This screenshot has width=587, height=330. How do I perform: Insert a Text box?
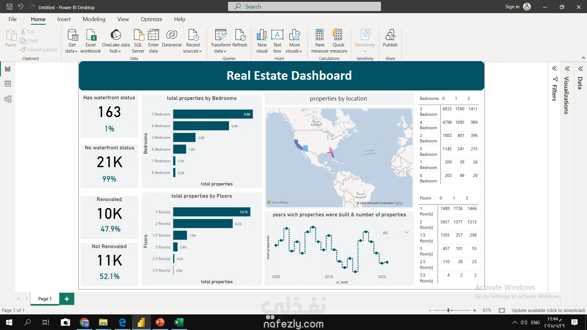coord(277,35)
